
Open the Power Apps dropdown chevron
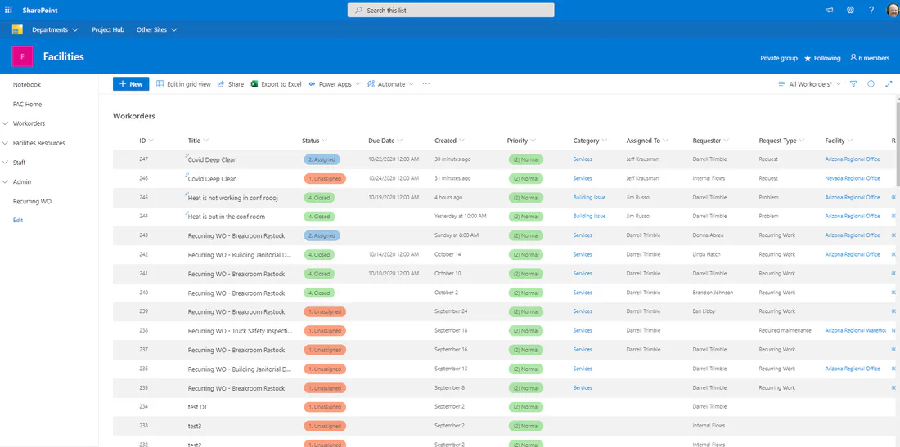[x=358, y=83]
